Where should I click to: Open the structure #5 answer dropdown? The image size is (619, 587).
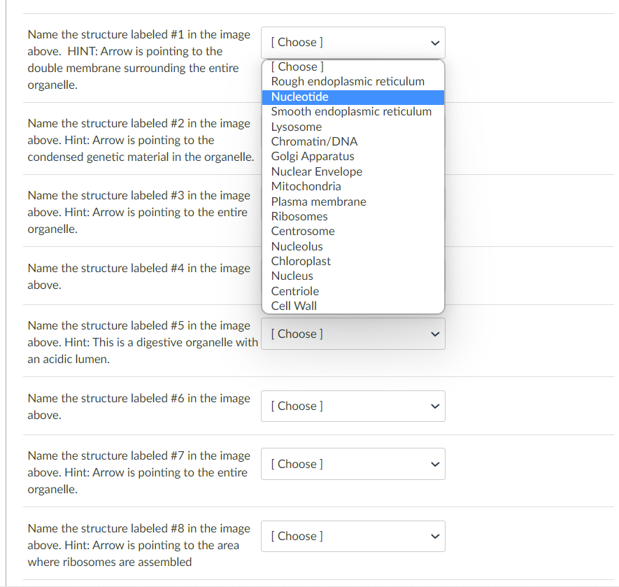tap(353, 334)
